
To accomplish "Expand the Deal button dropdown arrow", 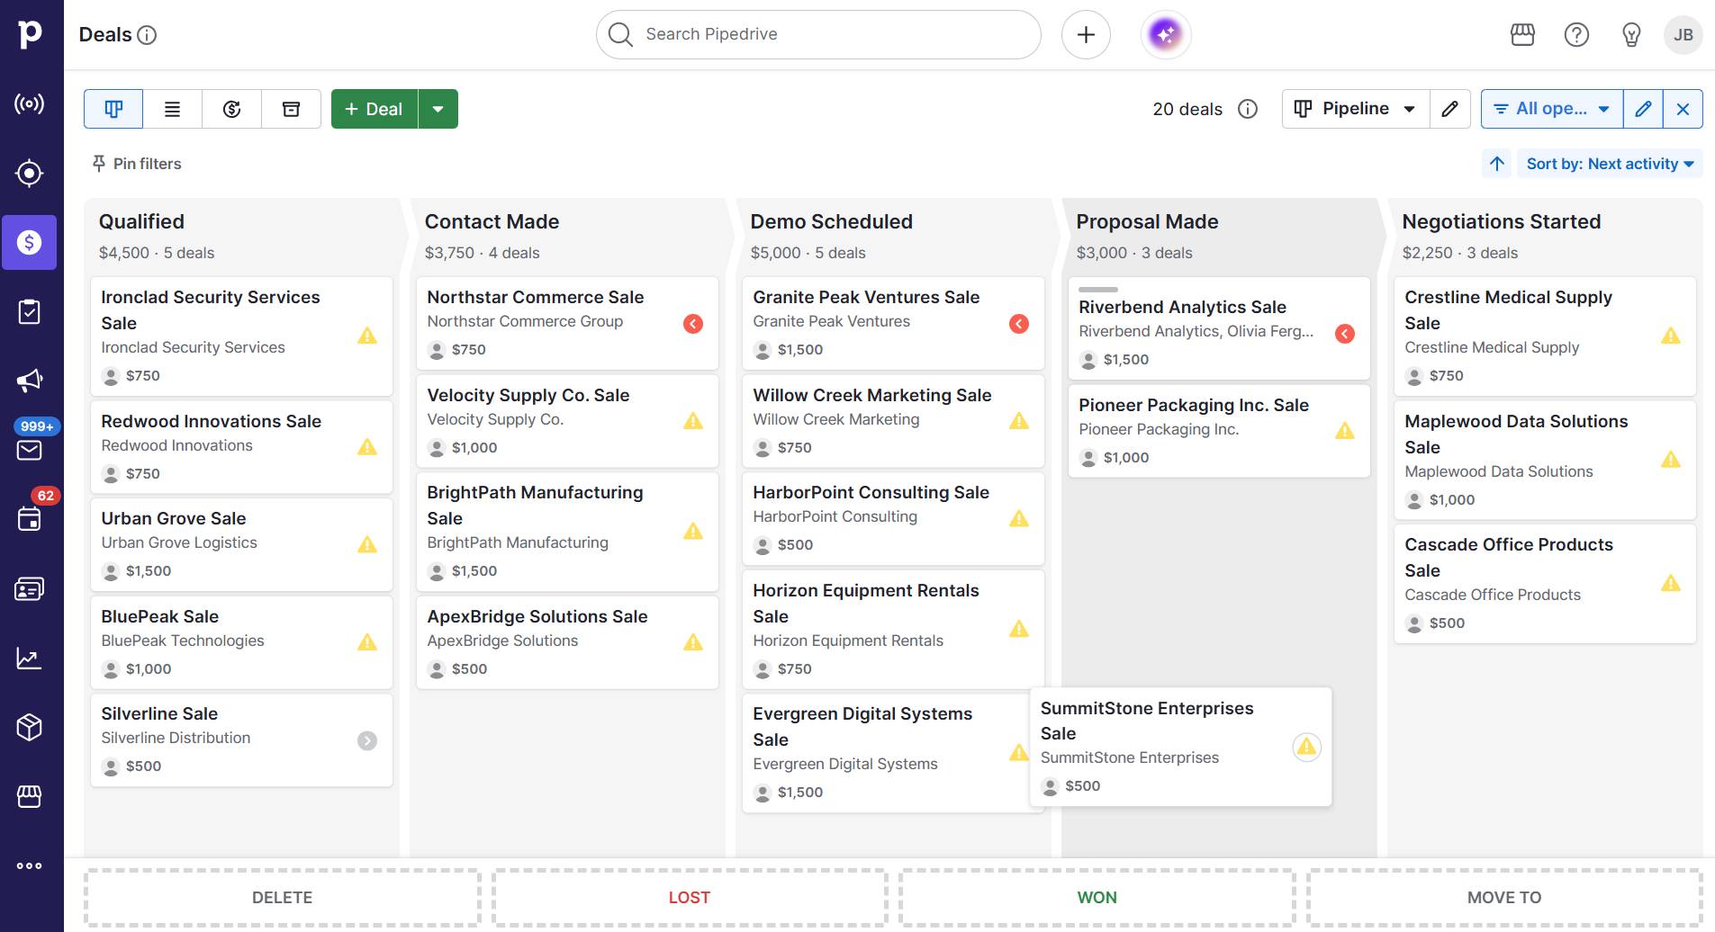I will (438, 109).
